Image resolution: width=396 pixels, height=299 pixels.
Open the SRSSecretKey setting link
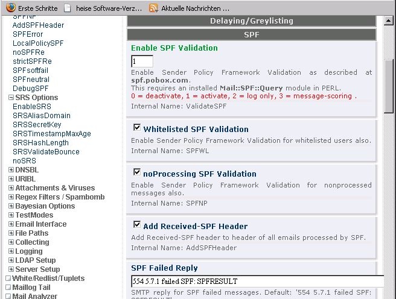tap(37, 125)
